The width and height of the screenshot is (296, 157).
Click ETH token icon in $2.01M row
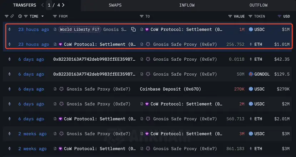tap(251, 119)
